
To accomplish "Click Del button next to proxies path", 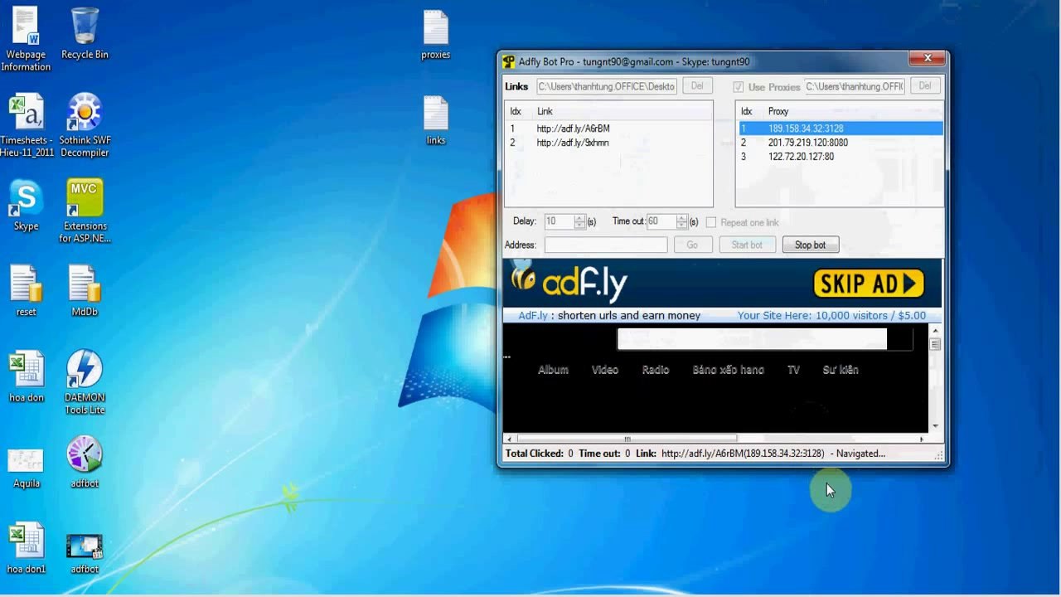I will (925, 86).
